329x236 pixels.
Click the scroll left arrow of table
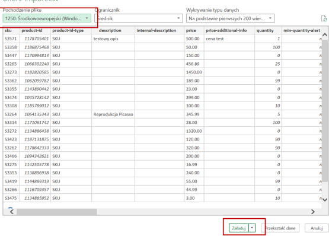pos(12,212)
